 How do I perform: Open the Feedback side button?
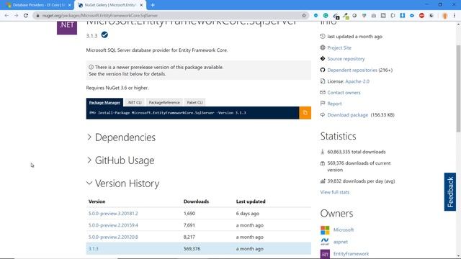(x=449, y=192)
